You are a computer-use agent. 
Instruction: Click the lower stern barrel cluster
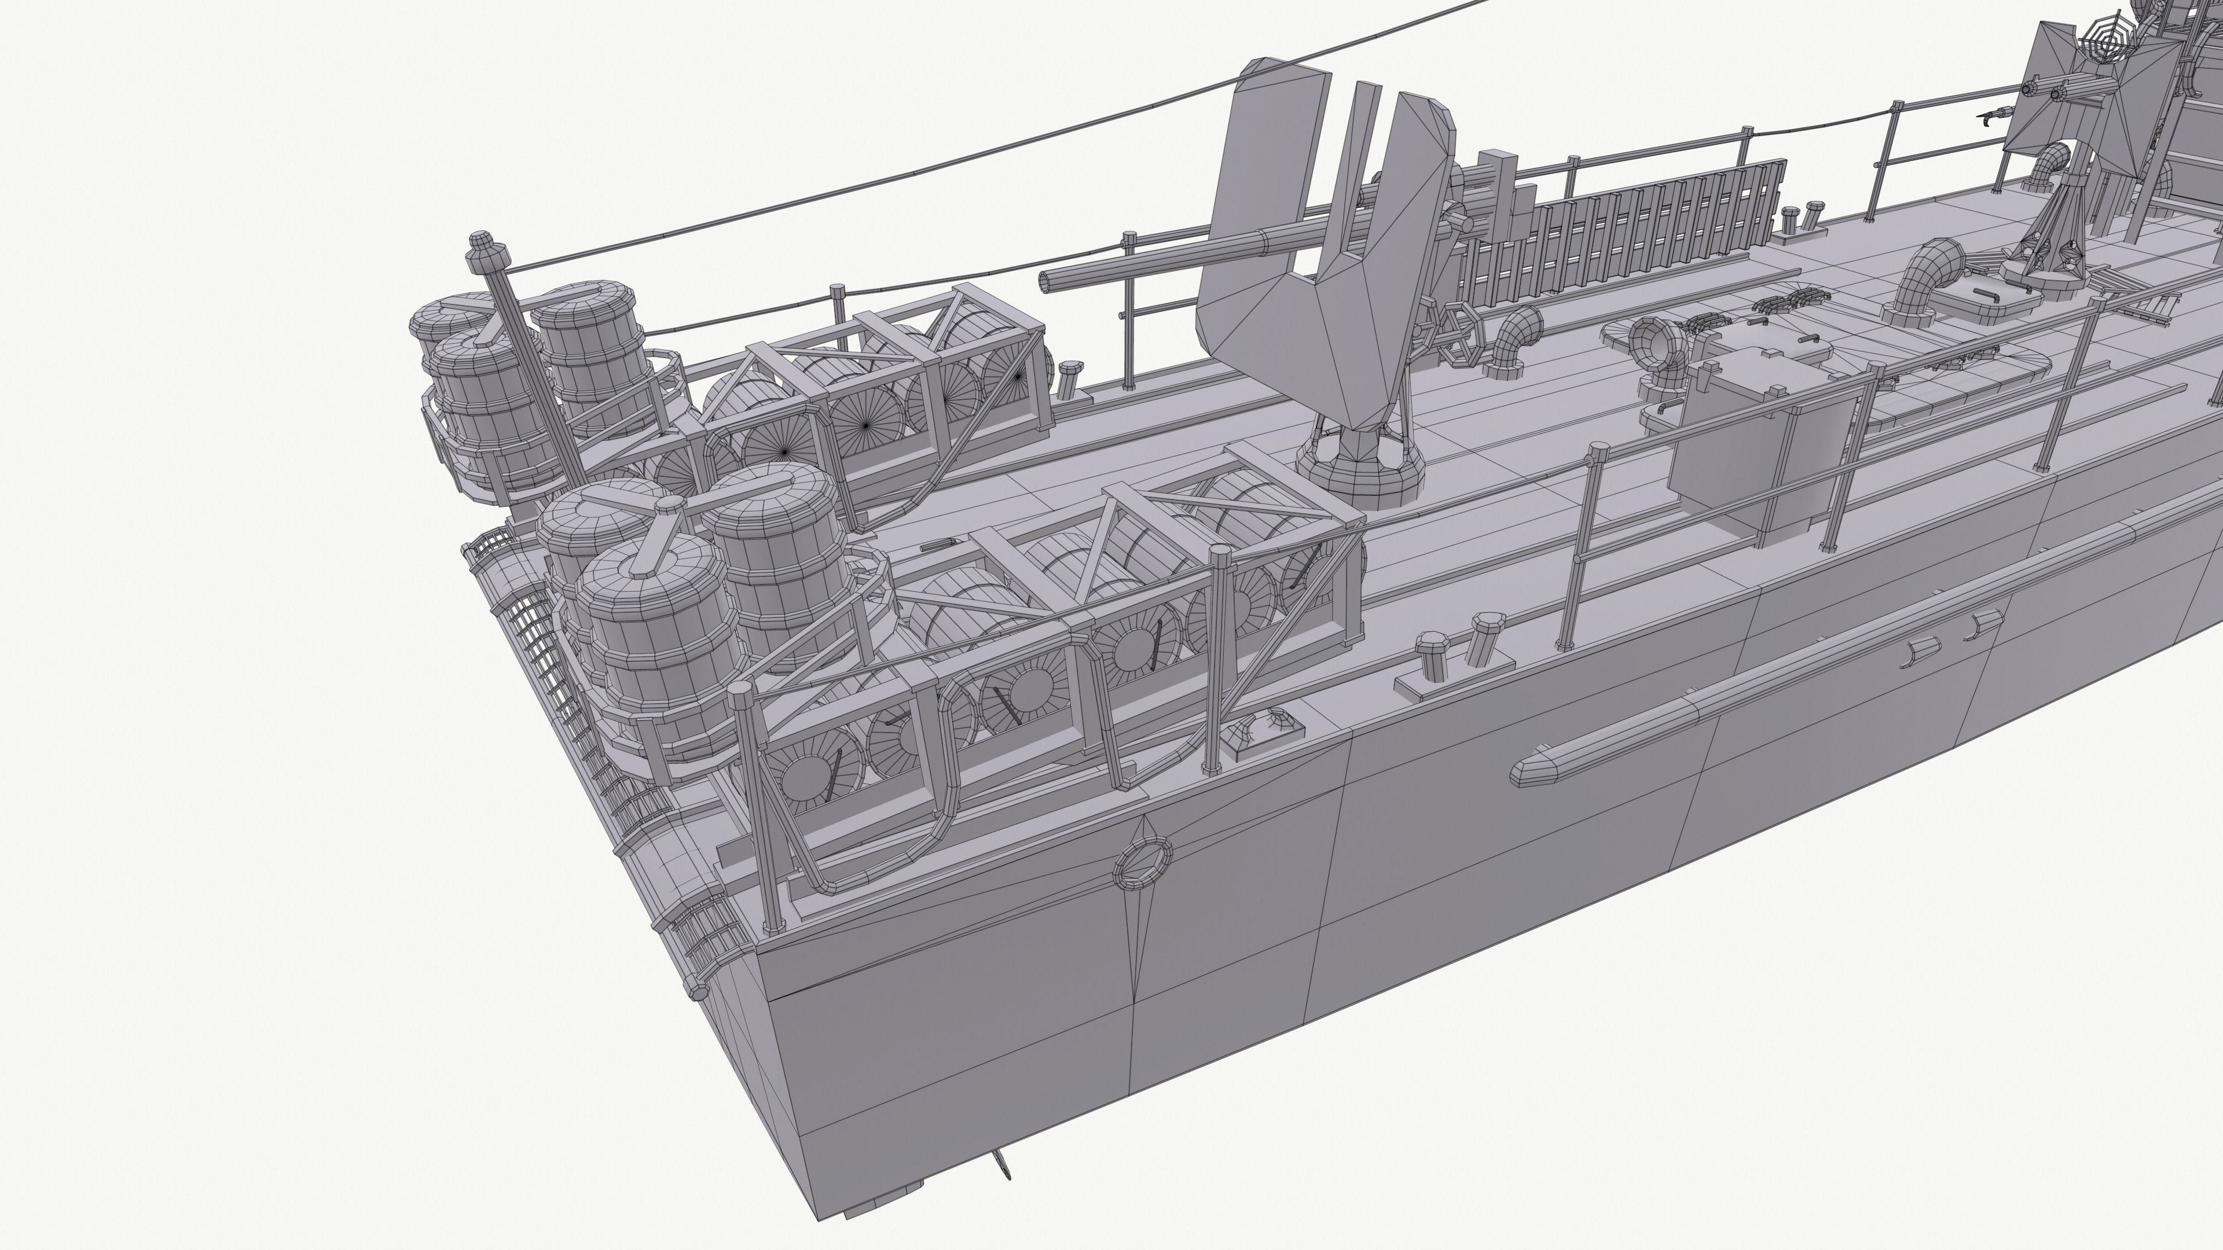click(x=691, y=604)
